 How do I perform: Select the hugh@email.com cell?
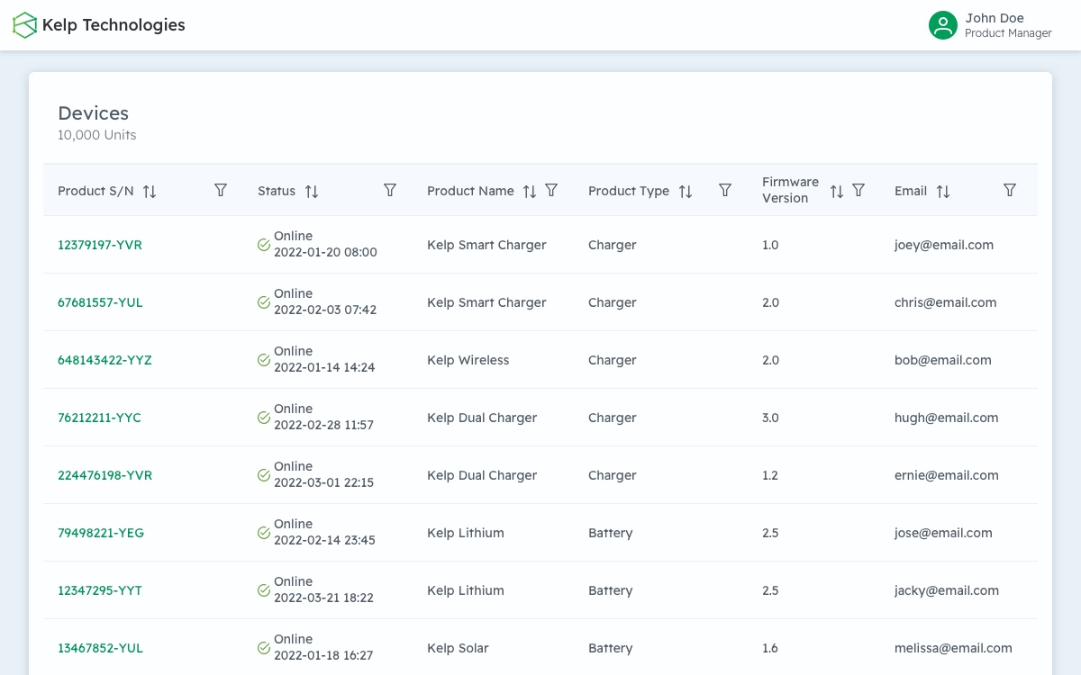tap(947, 418)
